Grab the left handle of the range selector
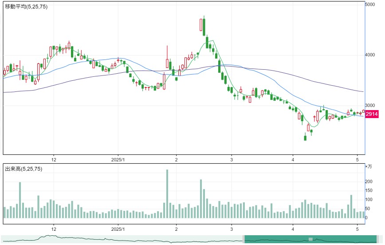 [x=244, y=239]
